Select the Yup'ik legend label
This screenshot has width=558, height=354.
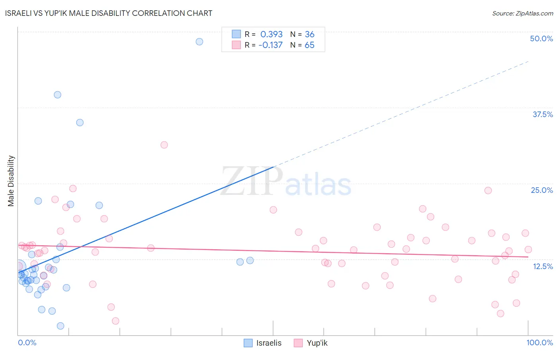pos(317,343)
